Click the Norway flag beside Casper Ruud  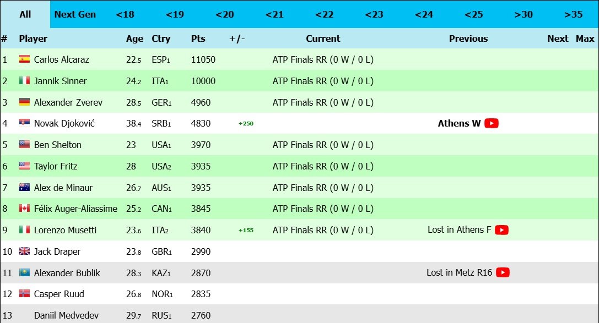tap(24, 294)
